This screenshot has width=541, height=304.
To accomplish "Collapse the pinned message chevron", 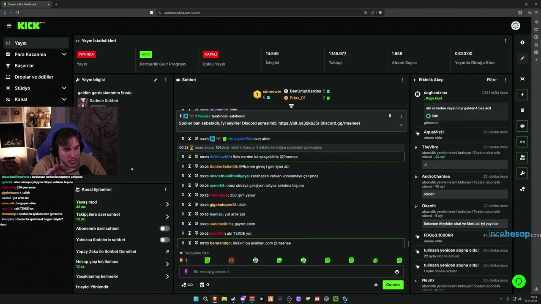I will click(x=401, y=125).
